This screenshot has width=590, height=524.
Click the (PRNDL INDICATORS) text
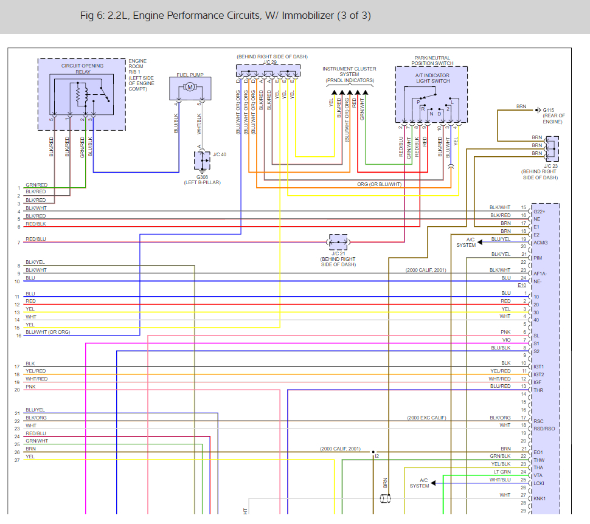[x=350, y=80]
